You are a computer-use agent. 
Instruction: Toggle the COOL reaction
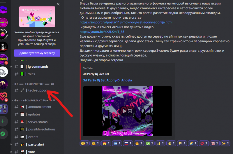(x=117, y=143)
